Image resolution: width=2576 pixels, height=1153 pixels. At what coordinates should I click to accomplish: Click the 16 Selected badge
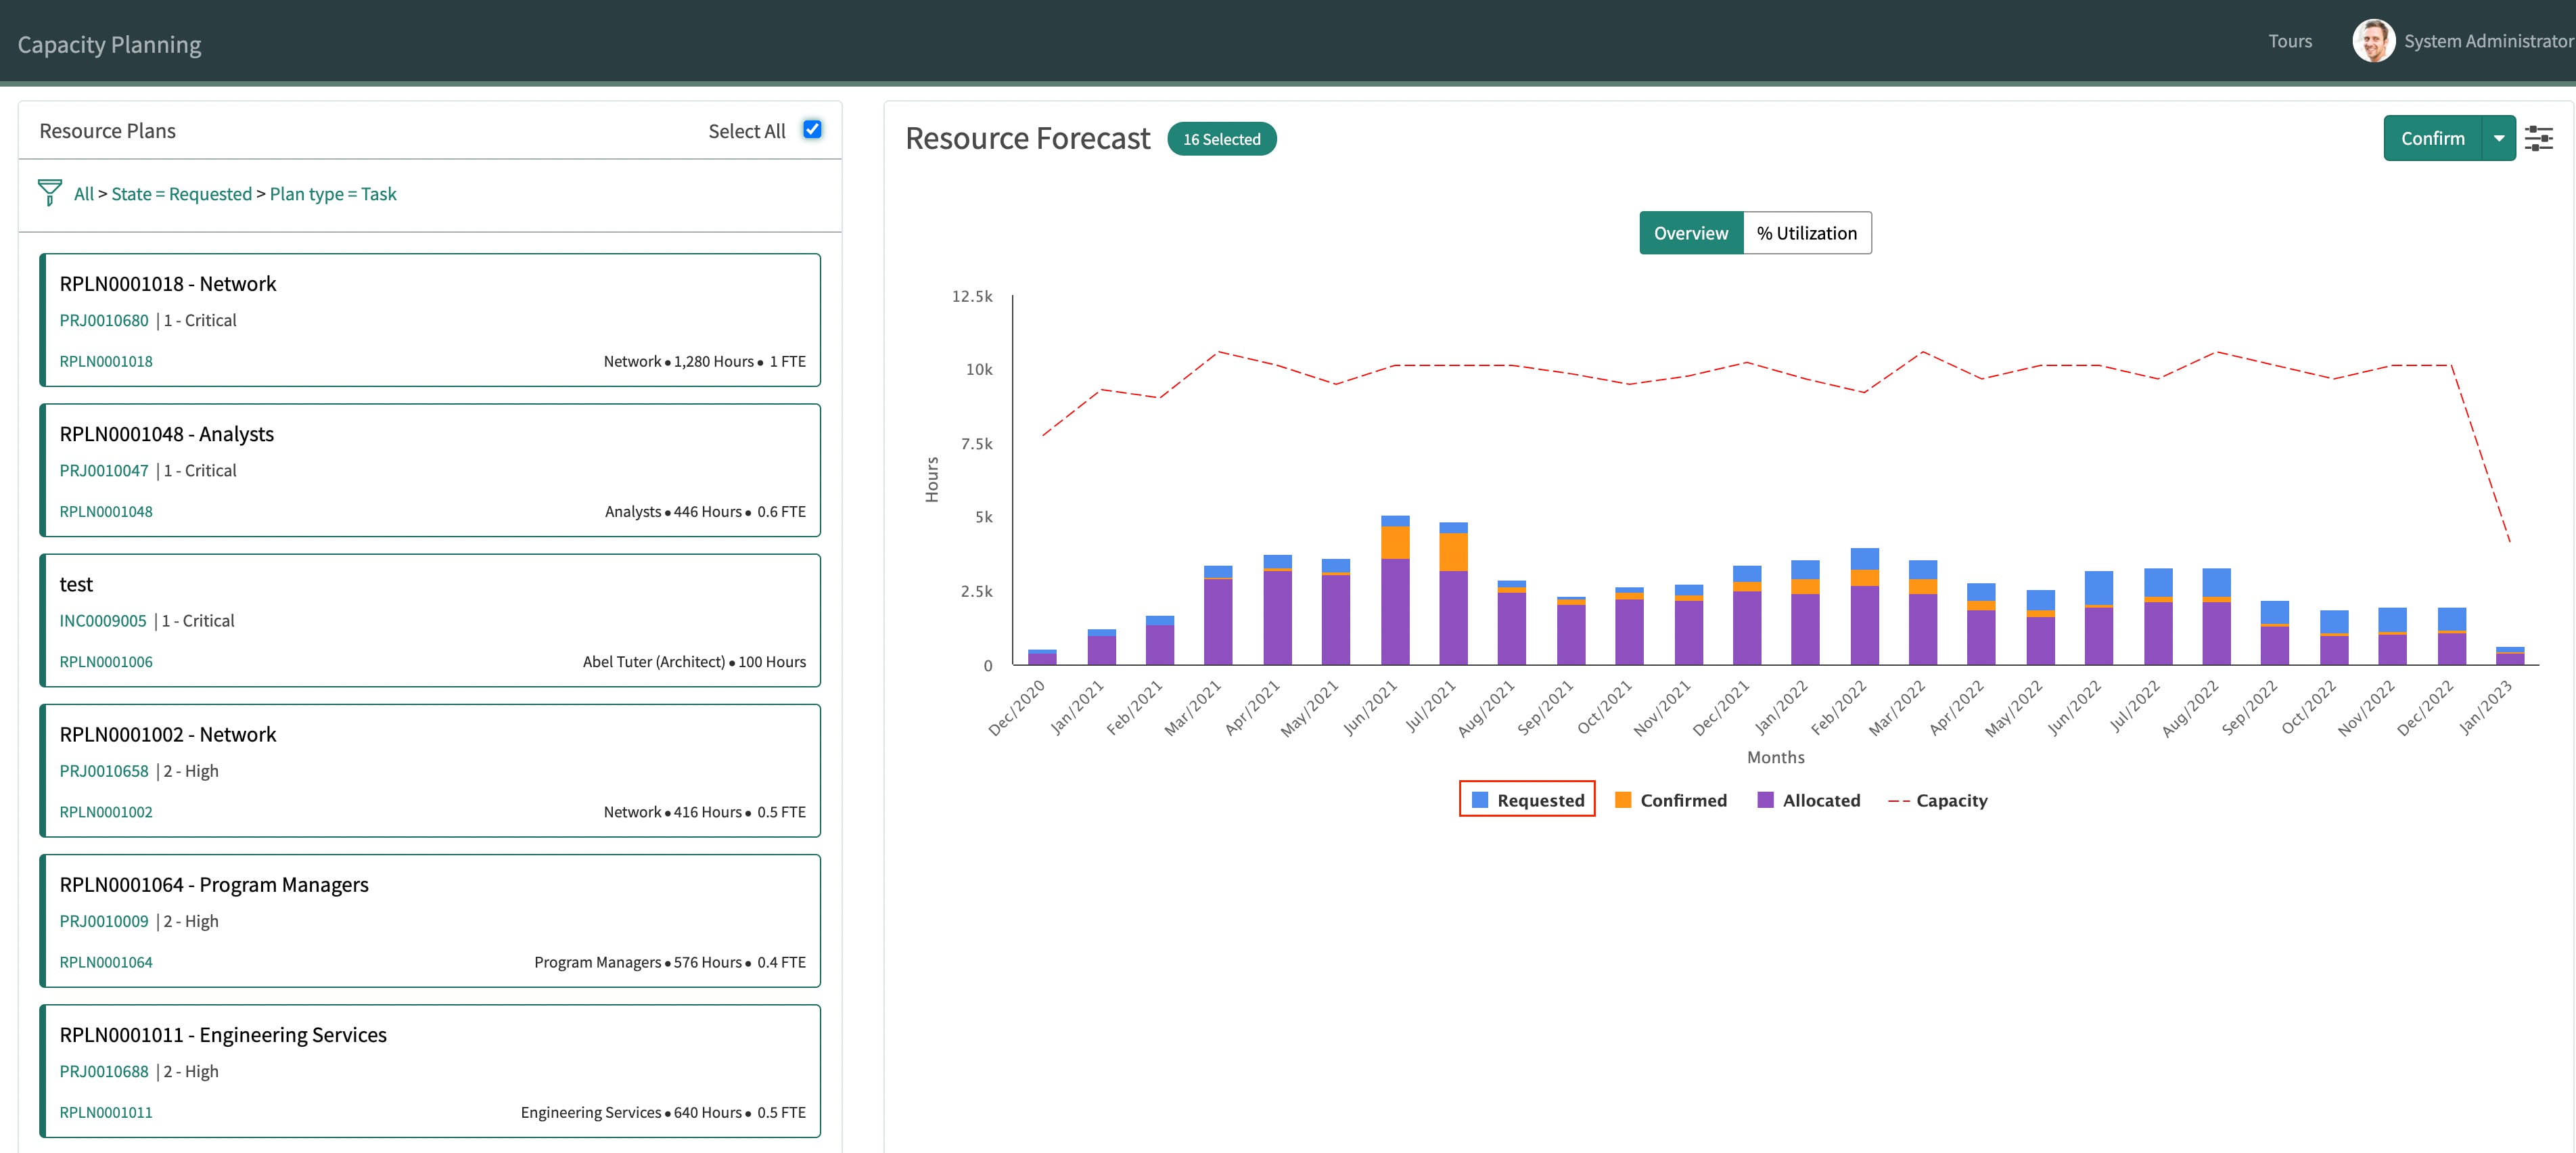[x=1222, y=138]
